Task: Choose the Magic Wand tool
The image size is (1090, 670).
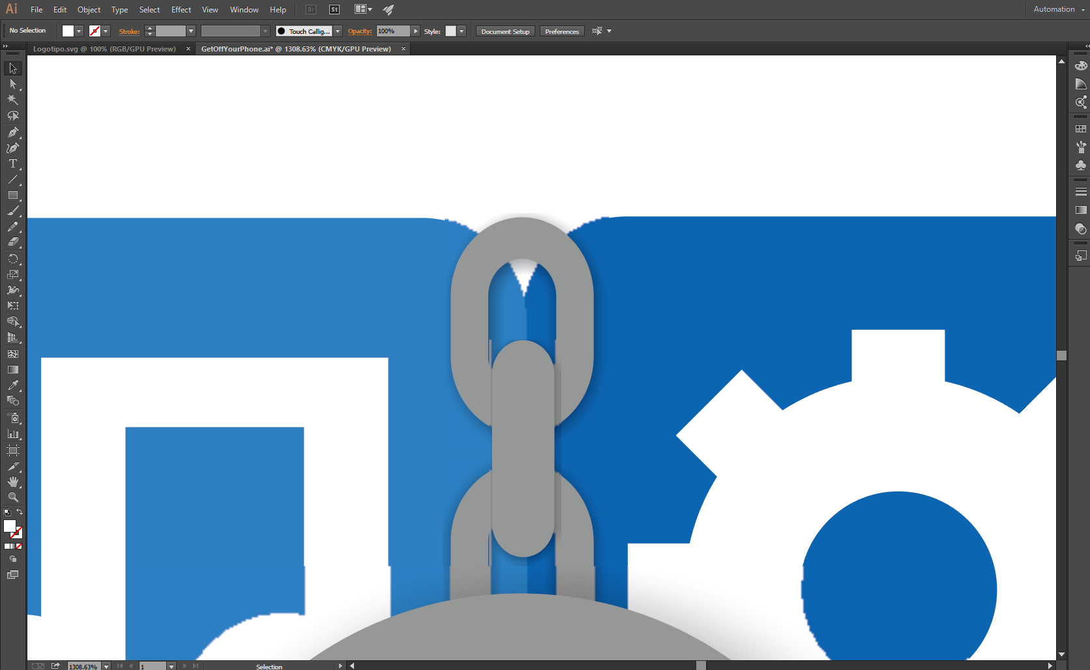Action: [13, 100]
